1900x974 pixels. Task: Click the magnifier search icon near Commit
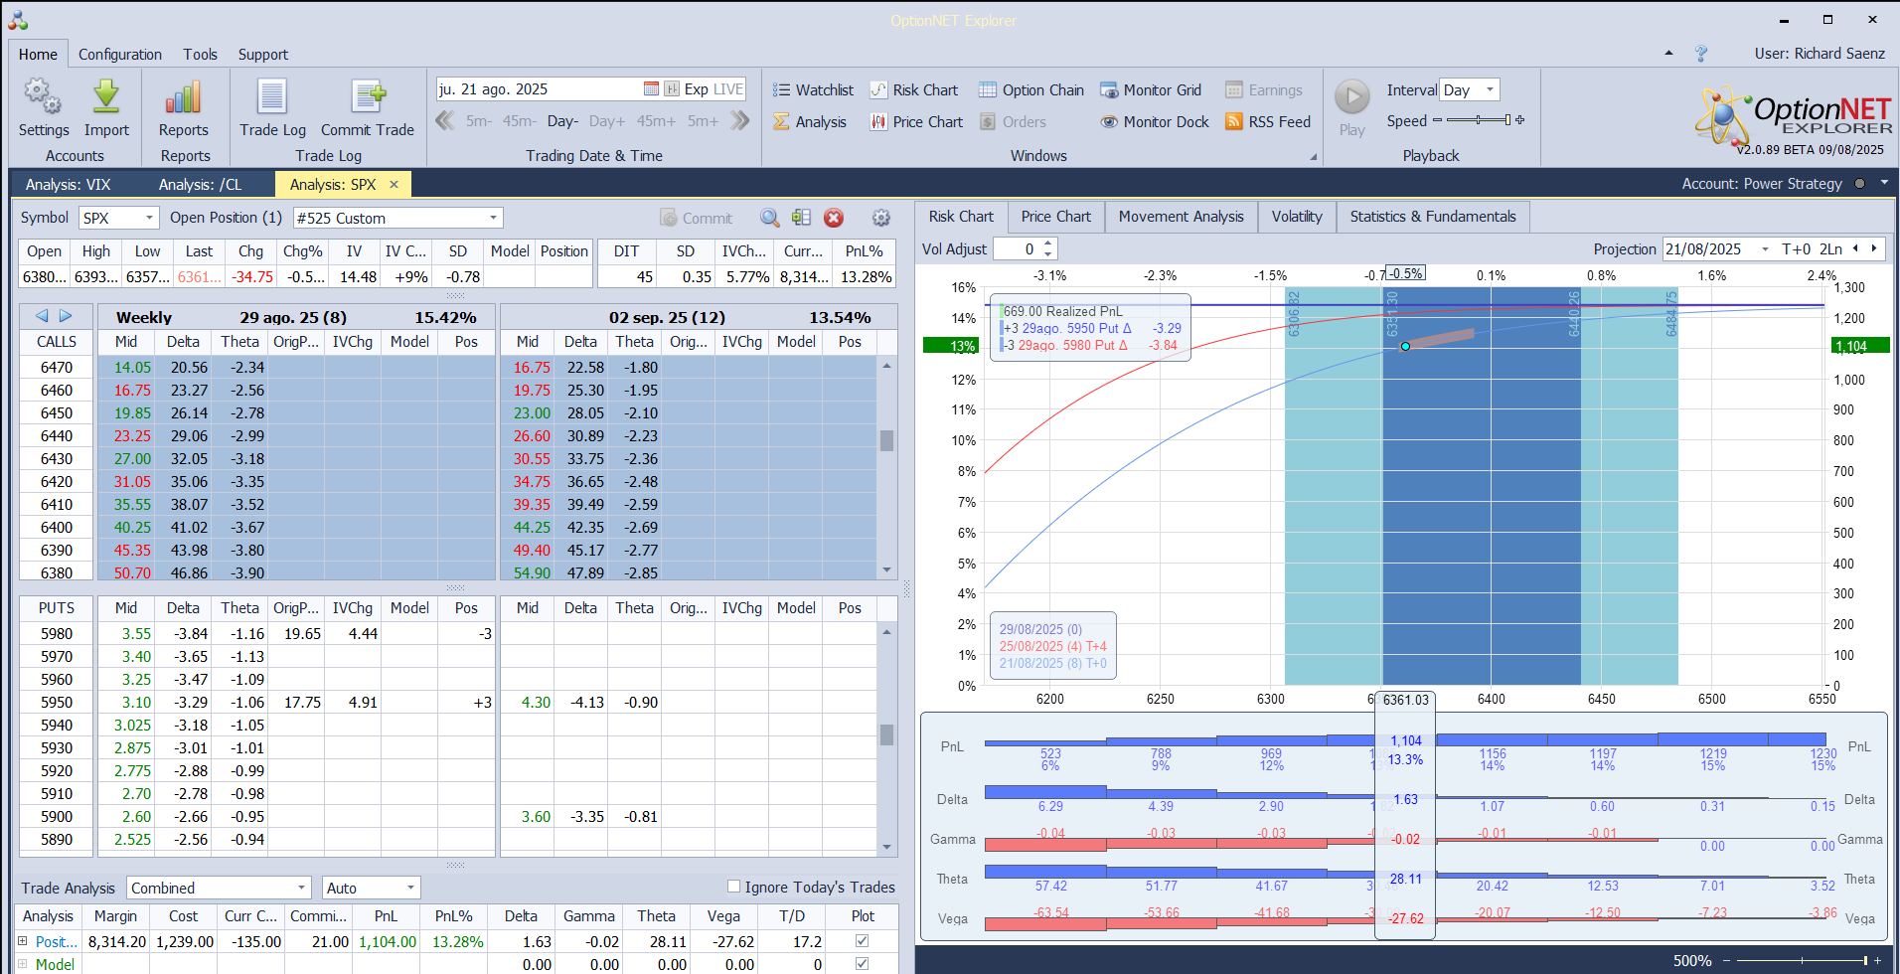tap(770, 218)
